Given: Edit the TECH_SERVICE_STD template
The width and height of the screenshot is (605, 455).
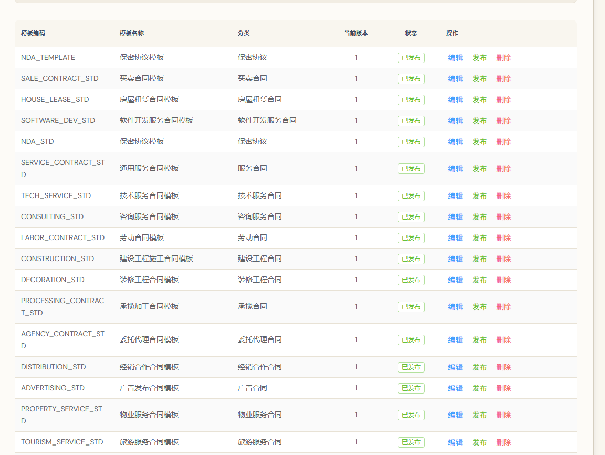Looking at the screenshot, I should [x=455, y=196].
